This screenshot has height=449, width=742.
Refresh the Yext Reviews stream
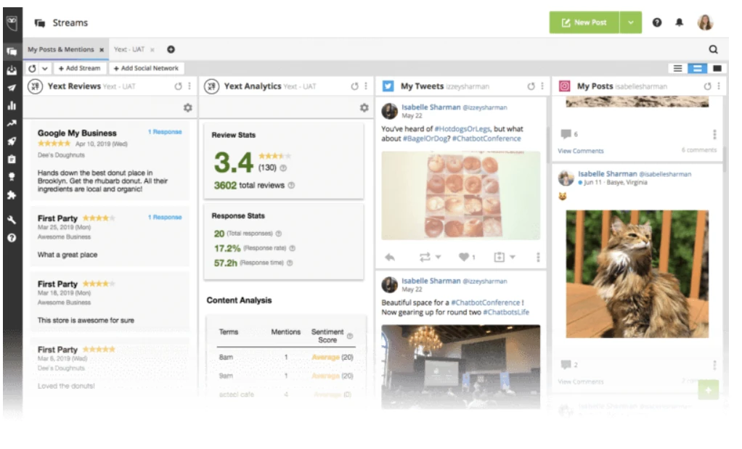[177, 85]
